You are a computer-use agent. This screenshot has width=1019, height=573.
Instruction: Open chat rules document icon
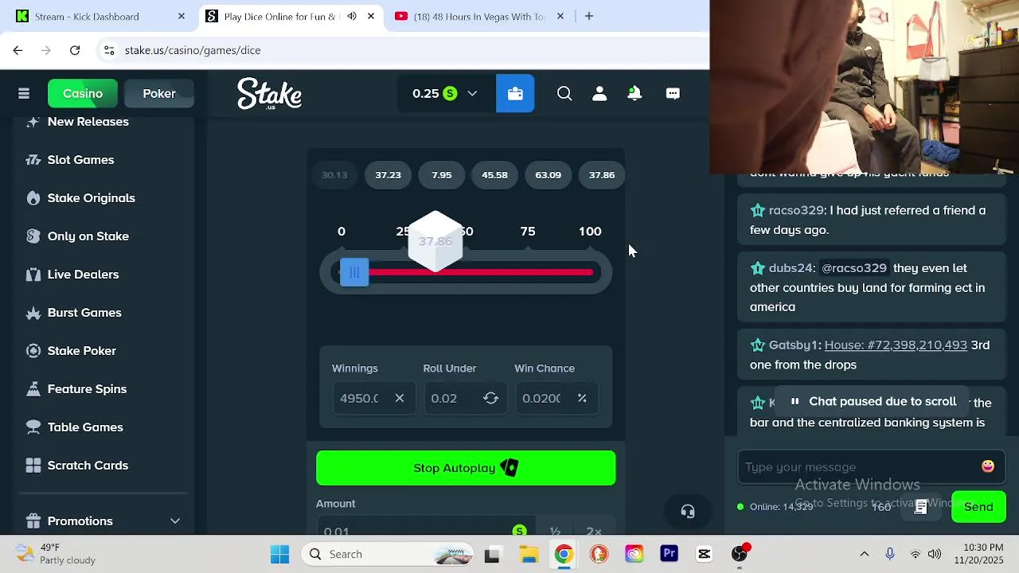pos(920,507)
